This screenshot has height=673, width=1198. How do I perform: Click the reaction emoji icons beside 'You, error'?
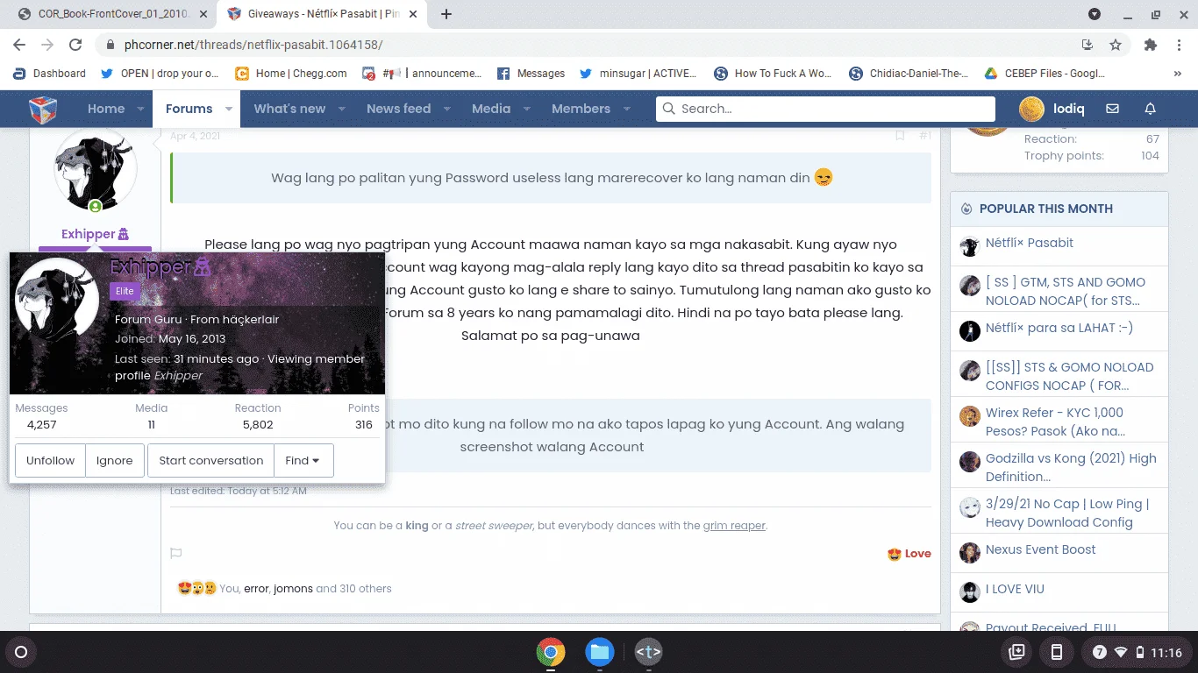tap(196, 588)
